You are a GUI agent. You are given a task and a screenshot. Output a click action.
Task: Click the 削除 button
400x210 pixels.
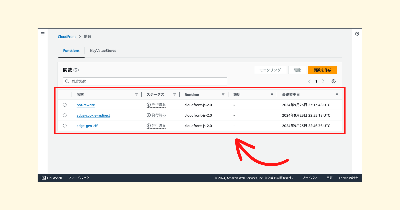[297, 70]
